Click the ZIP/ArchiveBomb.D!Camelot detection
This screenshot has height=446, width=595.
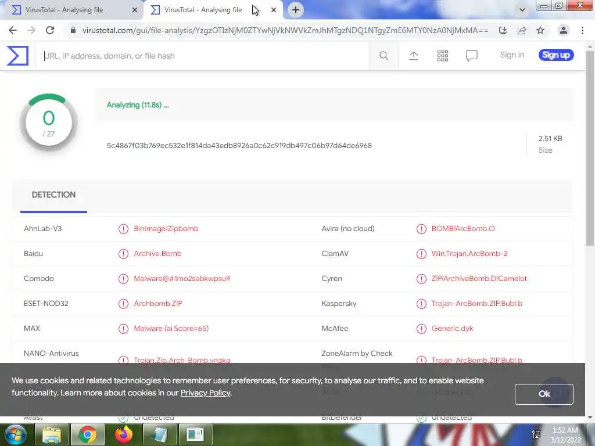(x=479, y=279)
